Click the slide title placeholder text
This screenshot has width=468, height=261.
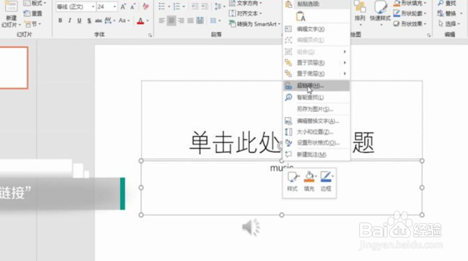[282, 142]
